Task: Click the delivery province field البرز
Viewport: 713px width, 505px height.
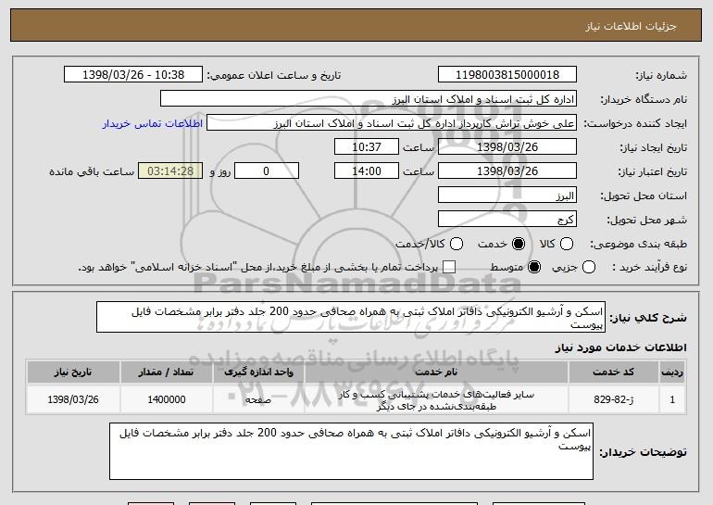Action: point(507,196)
